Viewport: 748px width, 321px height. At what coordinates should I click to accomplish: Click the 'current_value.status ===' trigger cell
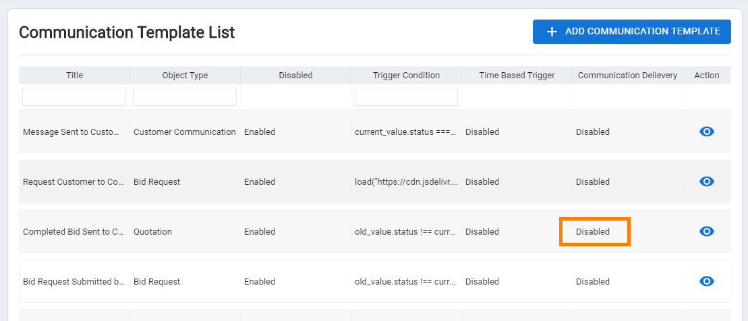[406, 132]
